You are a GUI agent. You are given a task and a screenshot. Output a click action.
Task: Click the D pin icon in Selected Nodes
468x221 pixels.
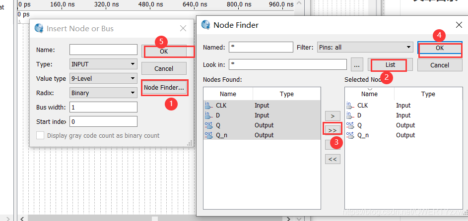[x=350, y=115]
